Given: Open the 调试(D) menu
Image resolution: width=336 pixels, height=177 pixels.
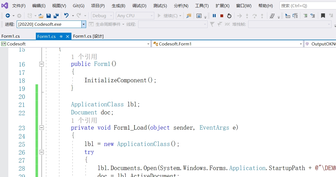Looking at the screenshot, I should (x=139, y=6).
